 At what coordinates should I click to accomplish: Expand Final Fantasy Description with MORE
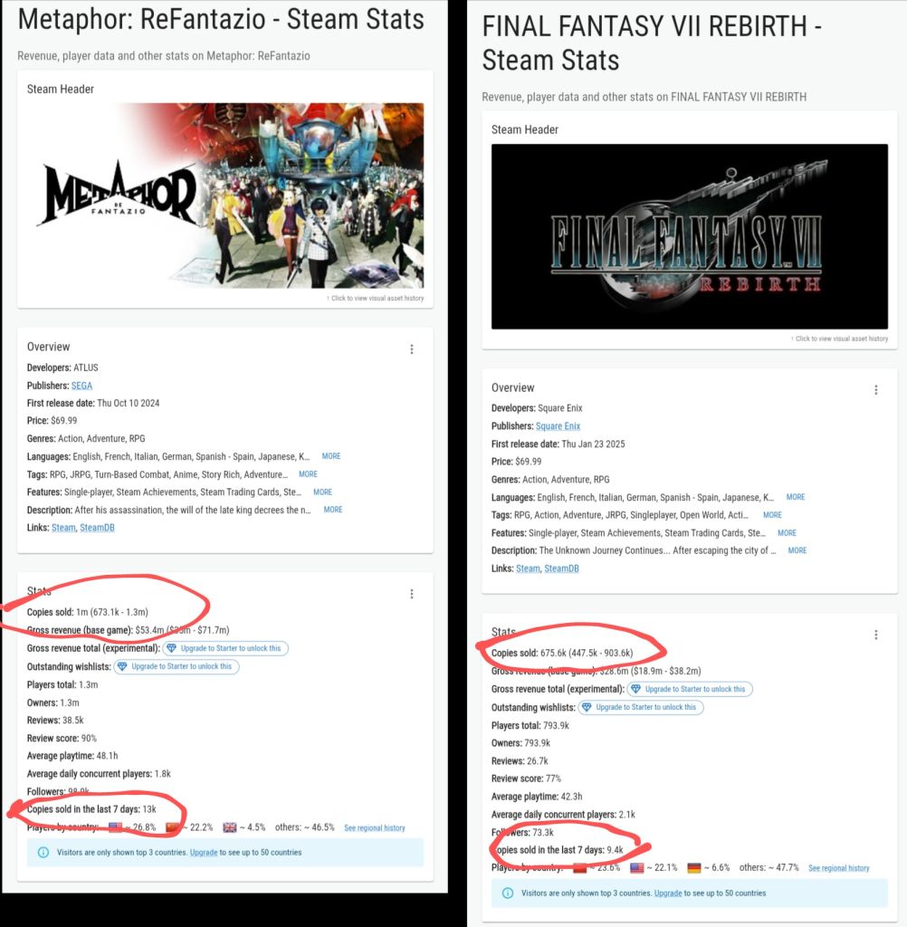[x=797, y=550]
